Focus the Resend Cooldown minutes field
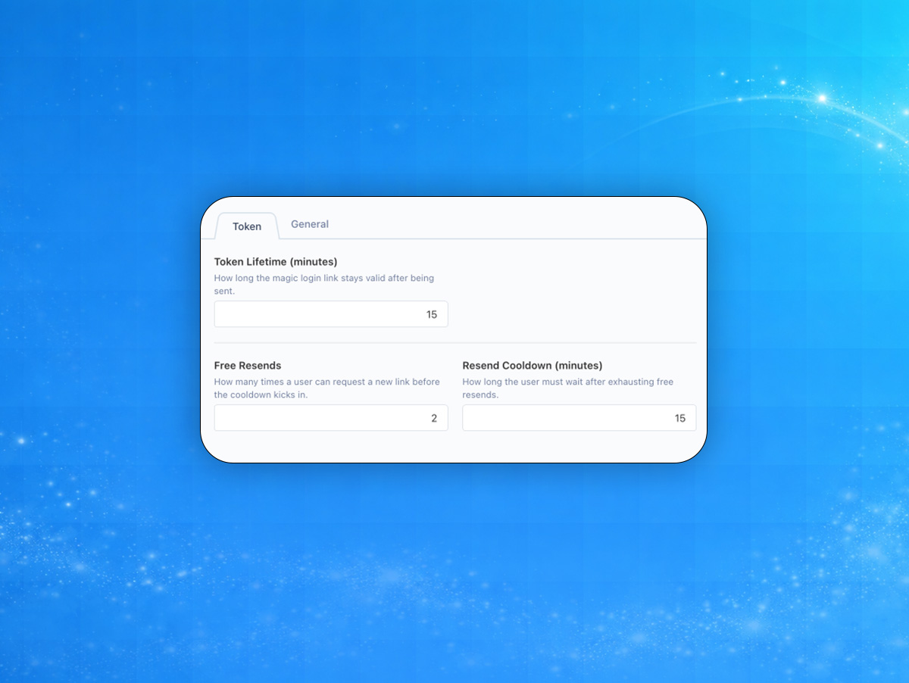This screenshot has height=683, width=909. pyautogui.click(x=579, y=418)
